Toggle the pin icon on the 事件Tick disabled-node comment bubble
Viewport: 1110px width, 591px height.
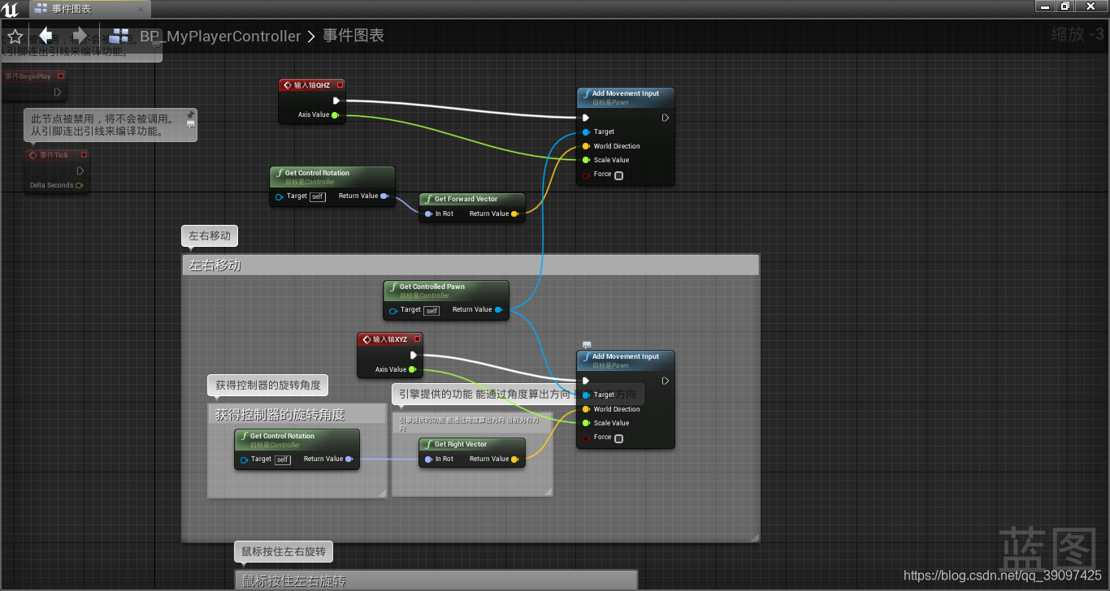point(190,114)
